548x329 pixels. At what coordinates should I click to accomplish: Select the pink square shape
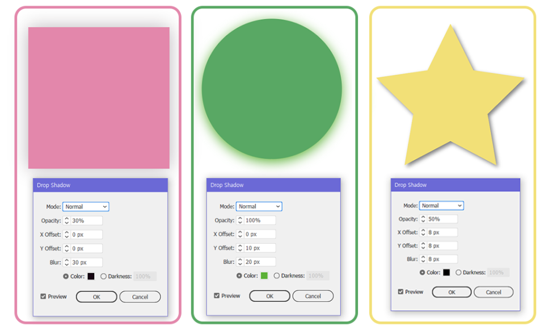99,98
